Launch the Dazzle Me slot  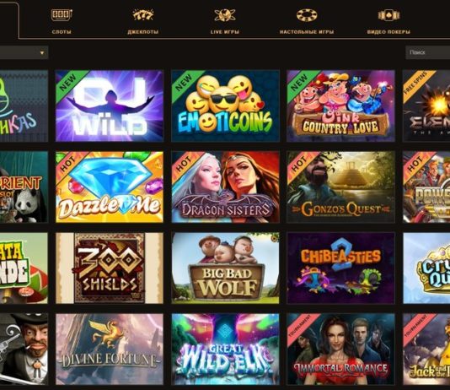pyautogui.click(x=110, y=187)
